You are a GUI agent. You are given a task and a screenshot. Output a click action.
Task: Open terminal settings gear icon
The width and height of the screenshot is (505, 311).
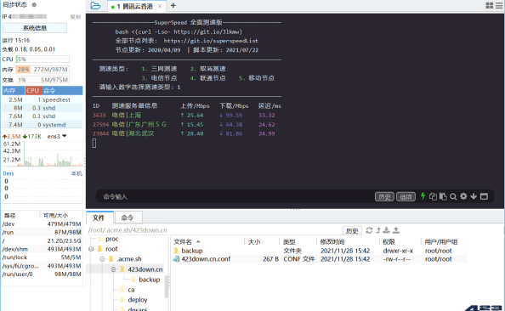click(x=463, y=196)
